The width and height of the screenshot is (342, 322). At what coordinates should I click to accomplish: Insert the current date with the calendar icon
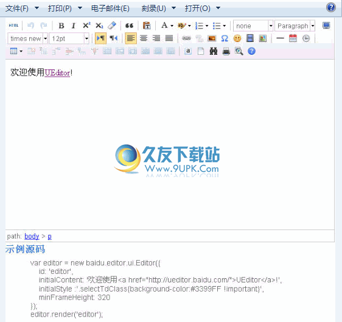click(293, 38)
